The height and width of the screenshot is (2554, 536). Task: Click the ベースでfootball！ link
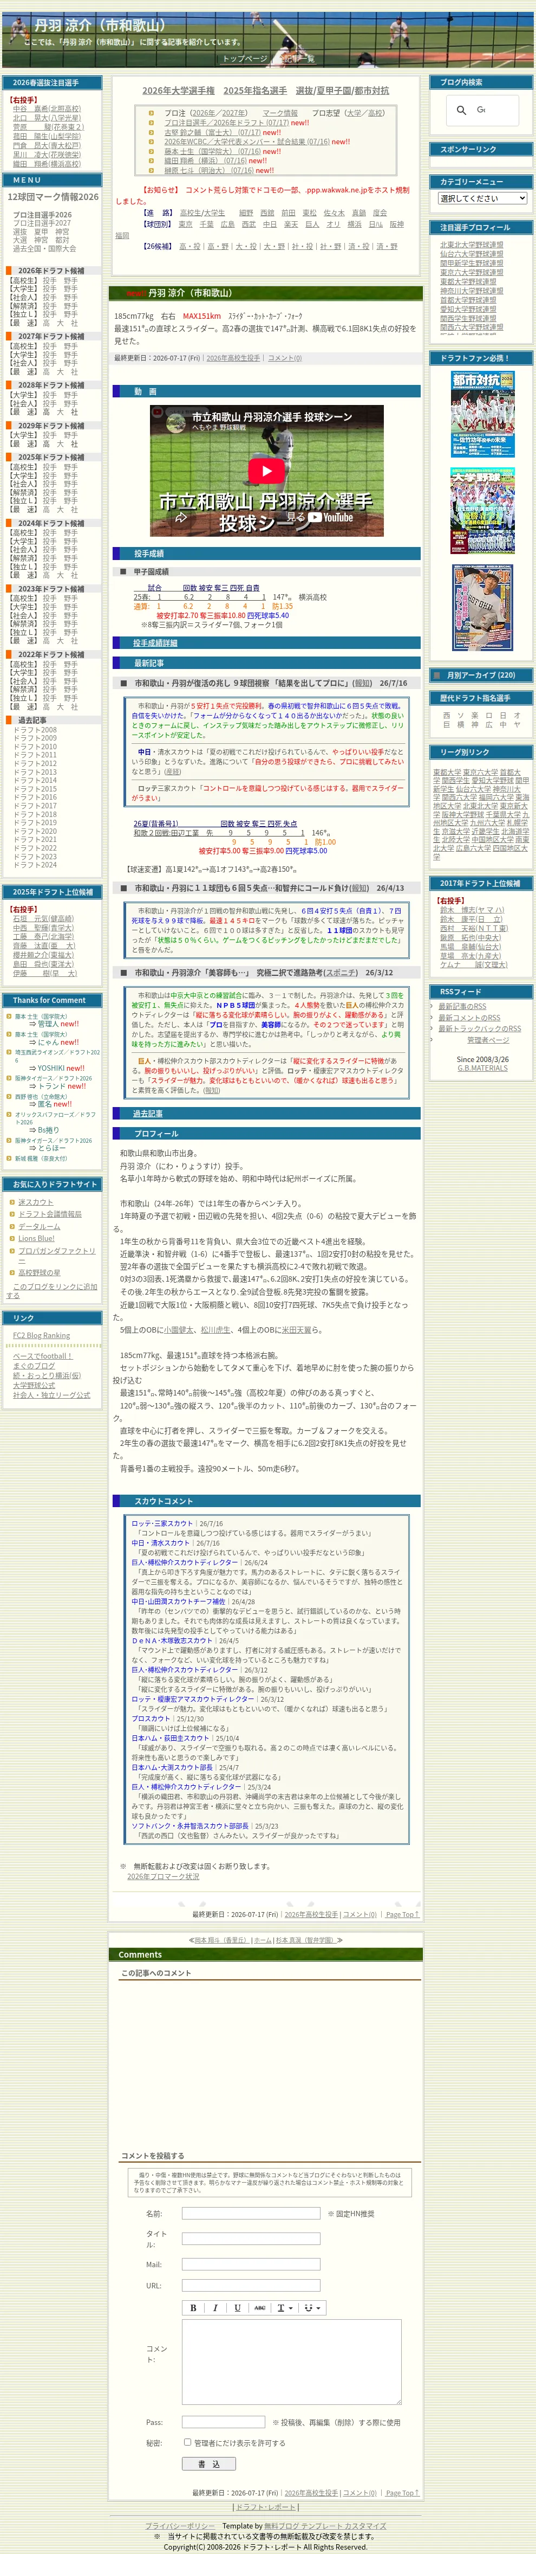43,1355
